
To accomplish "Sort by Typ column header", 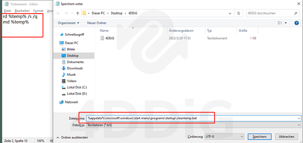I will (209, 31).
